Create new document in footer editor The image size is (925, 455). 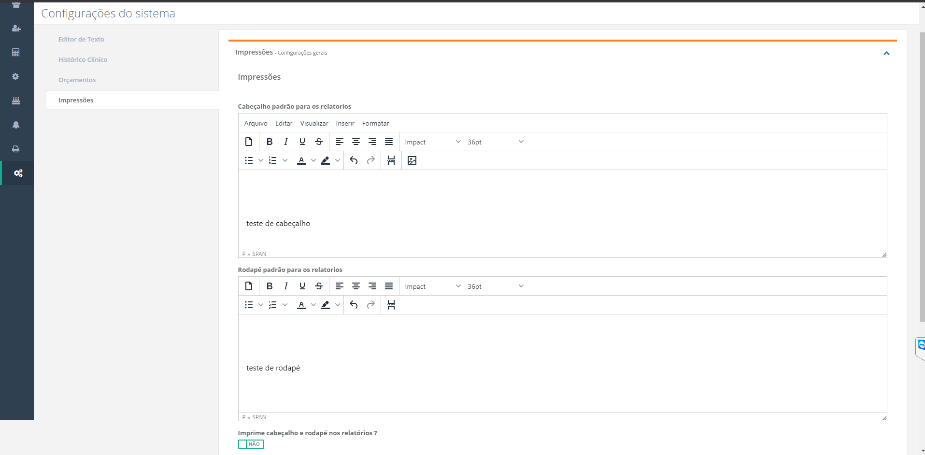coord(249,286)
